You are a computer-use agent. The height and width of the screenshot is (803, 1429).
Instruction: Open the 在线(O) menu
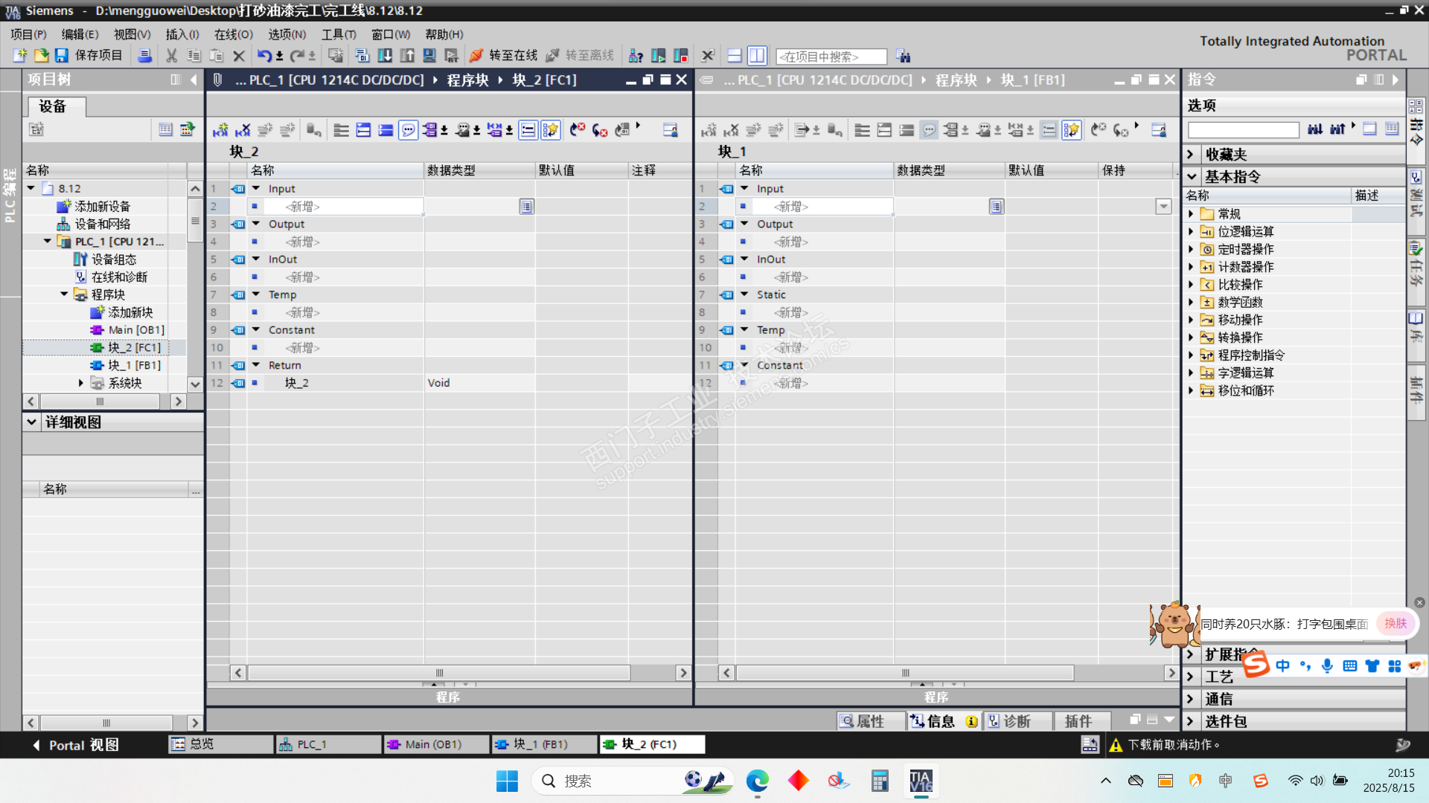(233, 34)
